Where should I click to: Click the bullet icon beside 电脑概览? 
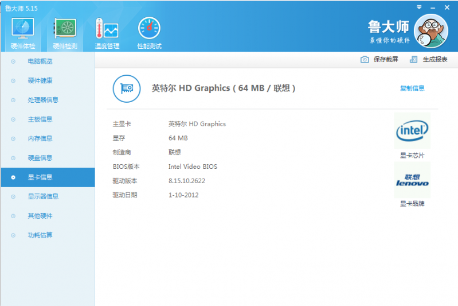[x=13, y=61]
